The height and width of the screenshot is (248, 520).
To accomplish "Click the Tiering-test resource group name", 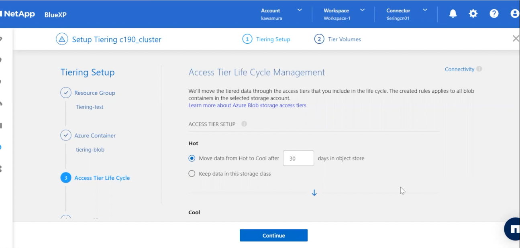I will click(90, 107).
